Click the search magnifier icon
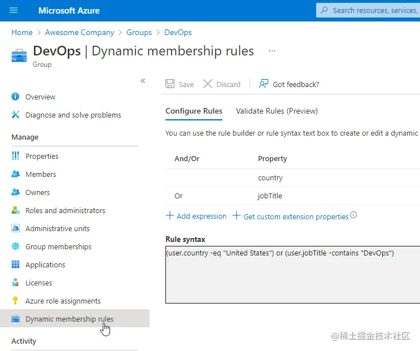Viewport: 420px width, 351px height. 324,10
